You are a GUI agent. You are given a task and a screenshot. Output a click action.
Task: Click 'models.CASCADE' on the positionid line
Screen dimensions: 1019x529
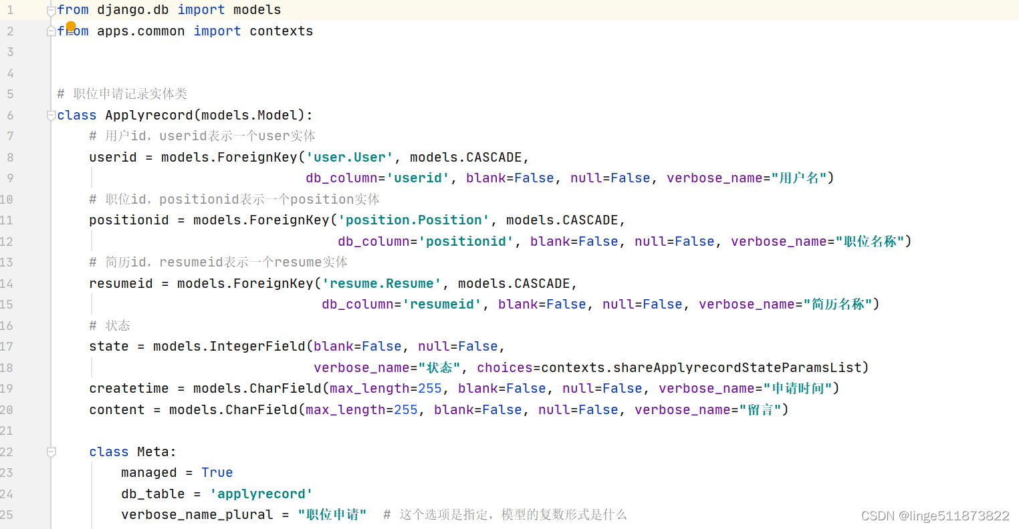[x=562, y=220]
